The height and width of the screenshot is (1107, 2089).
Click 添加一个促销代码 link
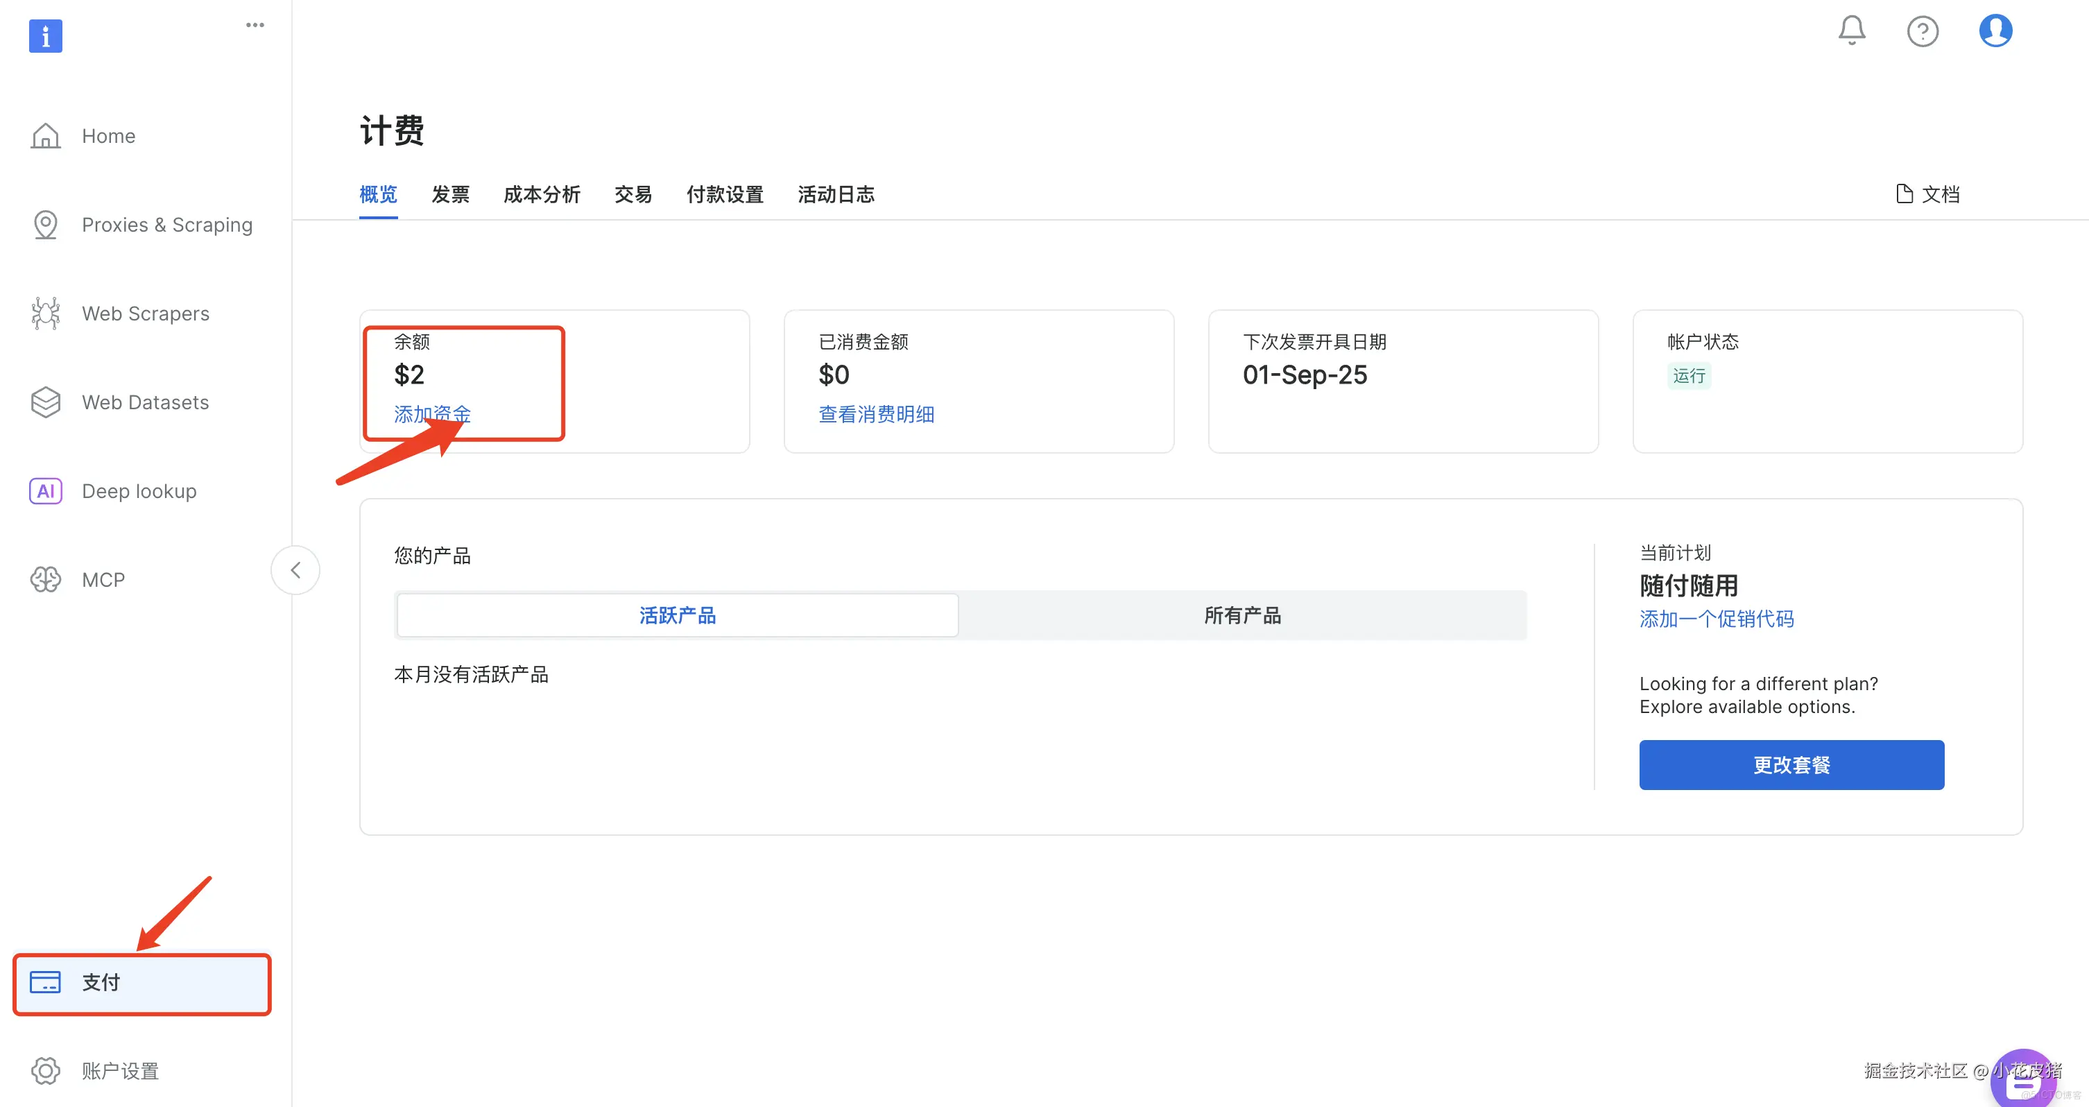1716,619
